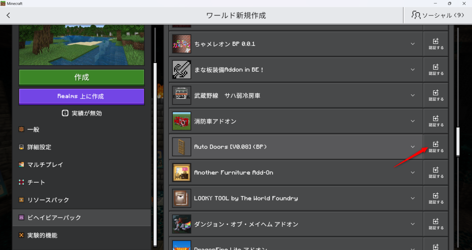
Task: Expand the ダンジョン・オブ・メイヘム アドオン details chevron
Action: click(x=413, y=224)
